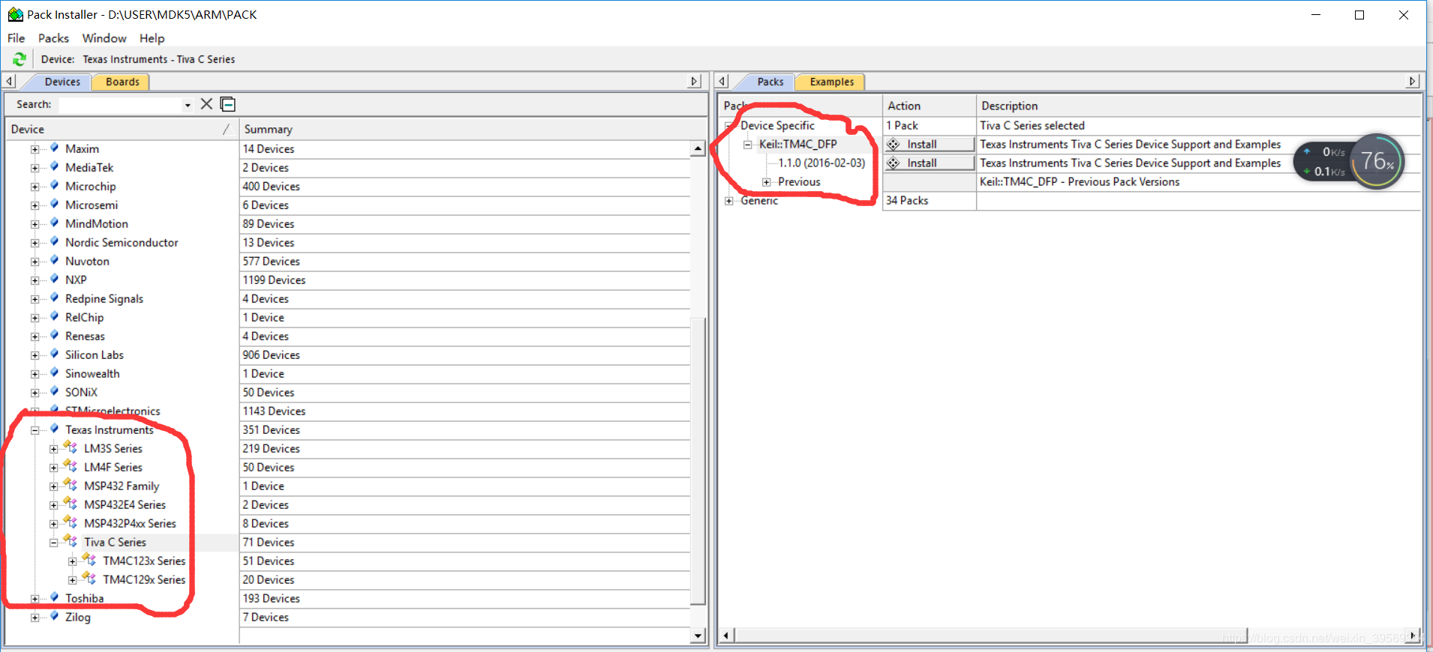Collapse the Keil::TM4C_DFP pack node

(747, 145)
